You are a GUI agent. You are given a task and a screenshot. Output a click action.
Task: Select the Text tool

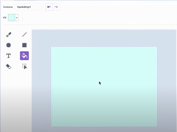pyautogui.click(x=9, y=56)
